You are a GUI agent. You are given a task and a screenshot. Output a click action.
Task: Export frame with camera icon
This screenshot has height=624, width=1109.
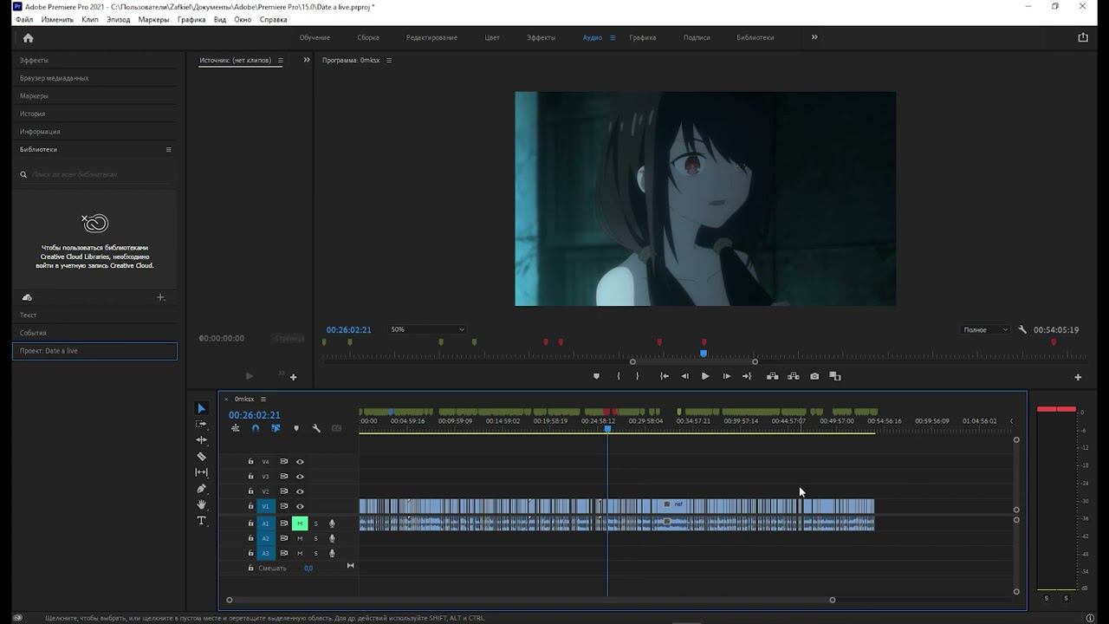tap(814, 376)
